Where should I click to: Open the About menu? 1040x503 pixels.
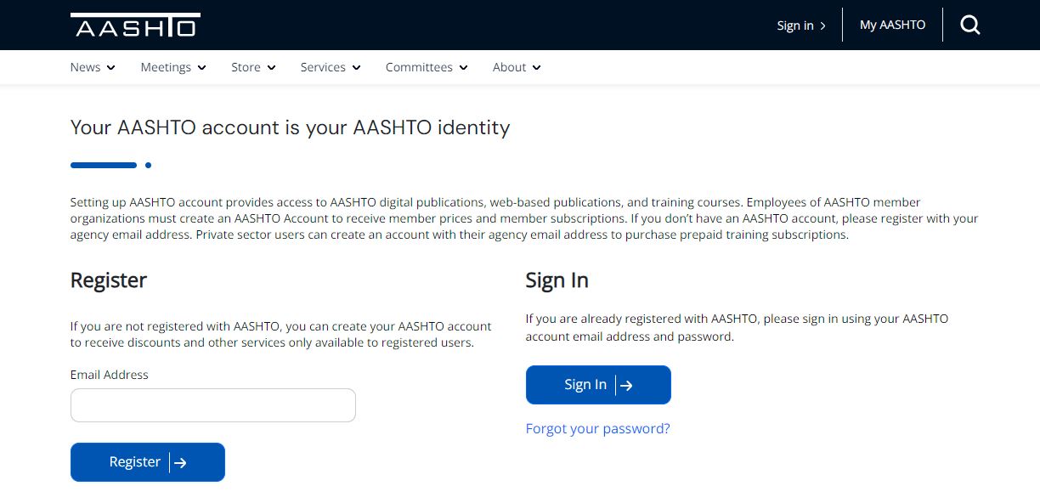click(517, 67)
